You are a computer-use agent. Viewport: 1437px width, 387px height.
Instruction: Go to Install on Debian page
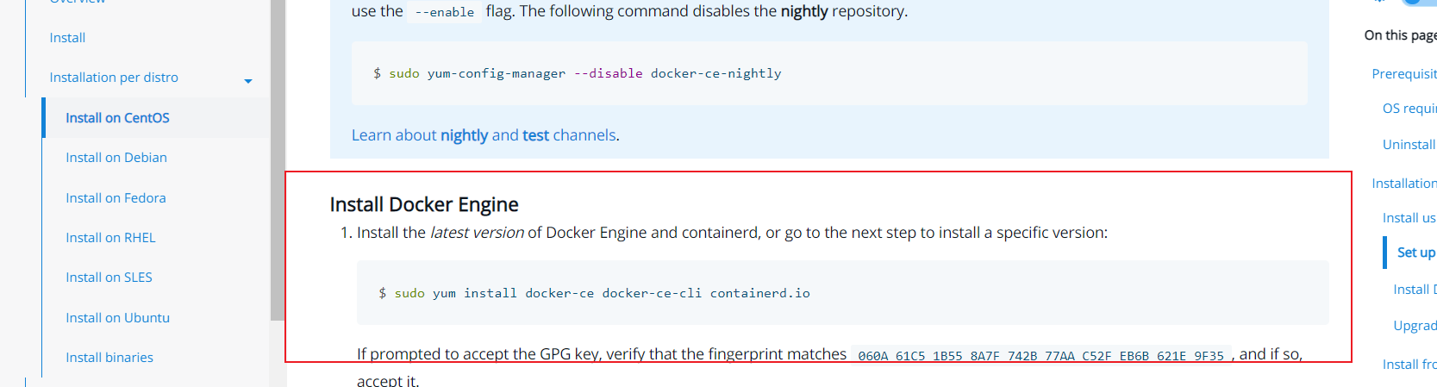click(116, 158)
